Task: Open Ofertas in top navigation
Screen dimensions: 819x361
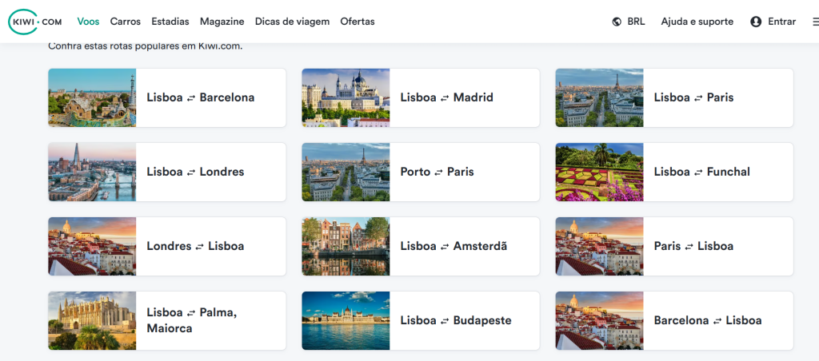Action: pyautogui.click(x=358, y=22)
